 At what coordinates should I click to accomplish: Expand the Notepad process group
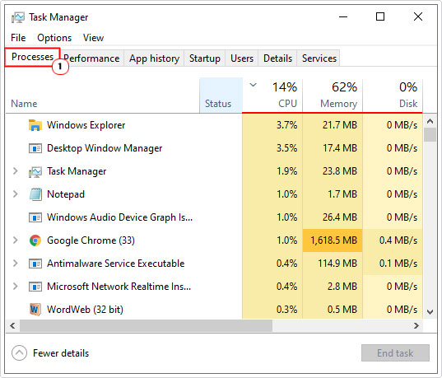click(16, 194)
